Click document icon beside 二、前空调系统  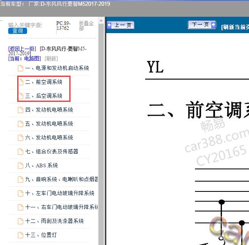pos(21,82)
